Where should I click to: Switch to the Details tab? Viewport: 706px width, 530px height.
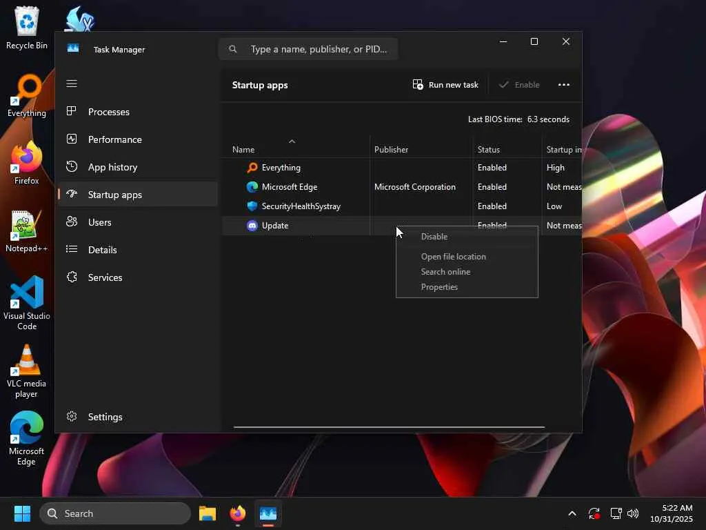(138, 250)
